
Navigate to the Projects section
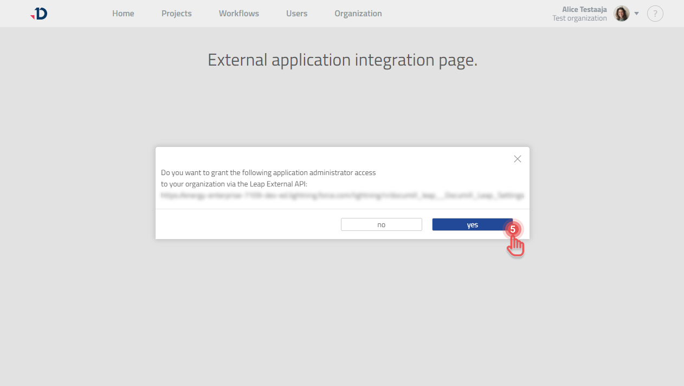(x=176, y=14)
